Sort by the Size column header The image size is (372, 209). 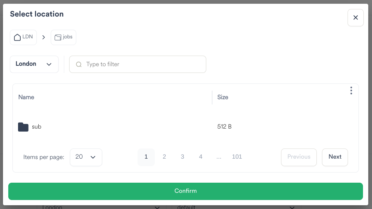pos(223,97)
